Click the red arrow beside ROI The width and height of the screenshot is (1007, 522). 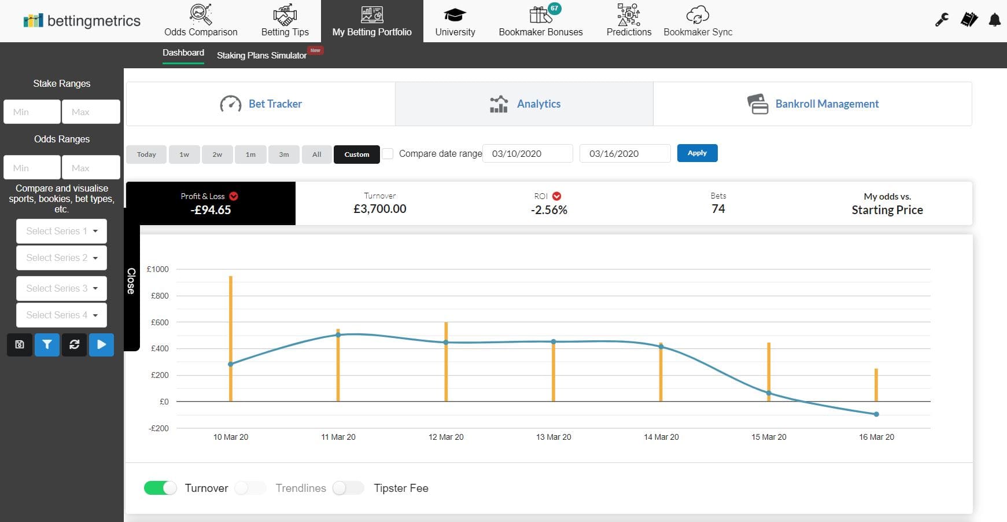(556, 196)
